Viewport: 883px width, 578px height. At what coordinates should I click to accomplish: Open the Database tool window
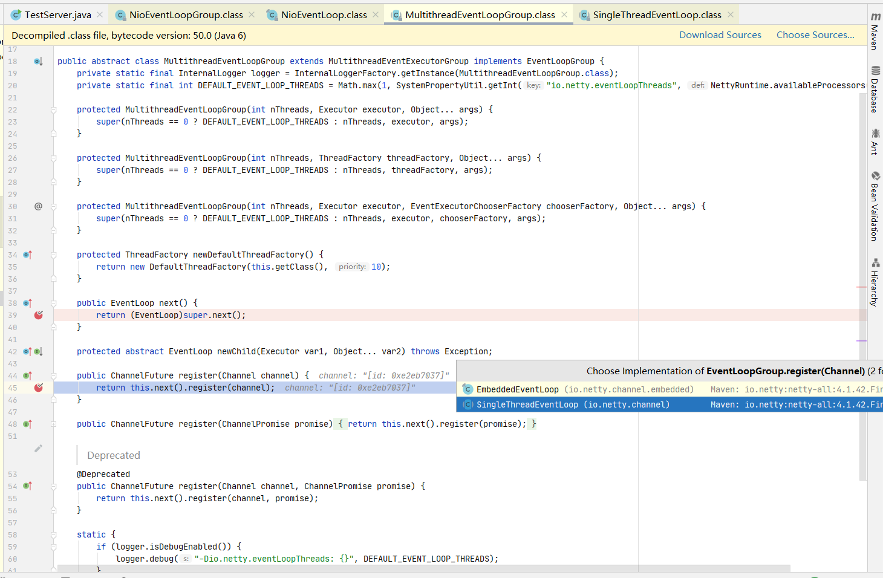click(875, 89)
